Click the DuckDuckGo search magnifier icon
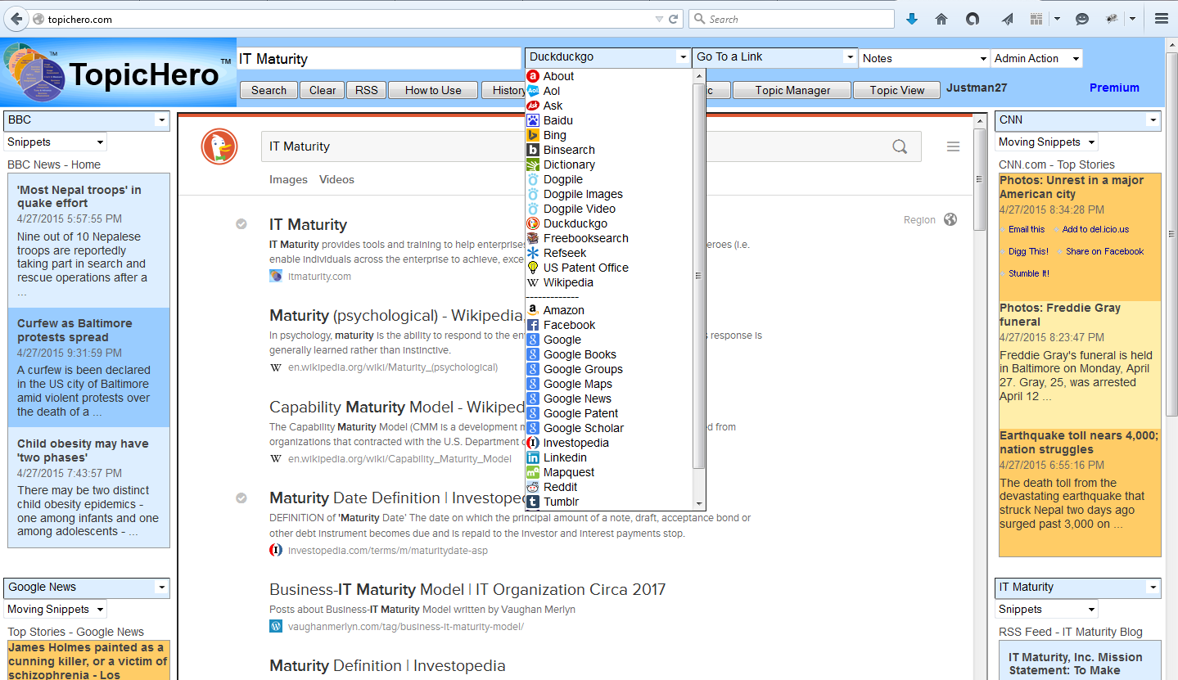 (900, 146)
